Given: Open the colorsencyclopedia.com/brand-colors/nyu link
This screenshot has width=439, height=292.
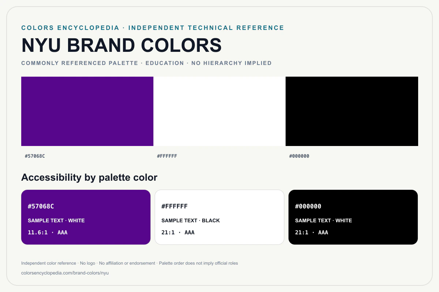Looking at the screenshot, I should pyautogui.click(x=65, y=273).
